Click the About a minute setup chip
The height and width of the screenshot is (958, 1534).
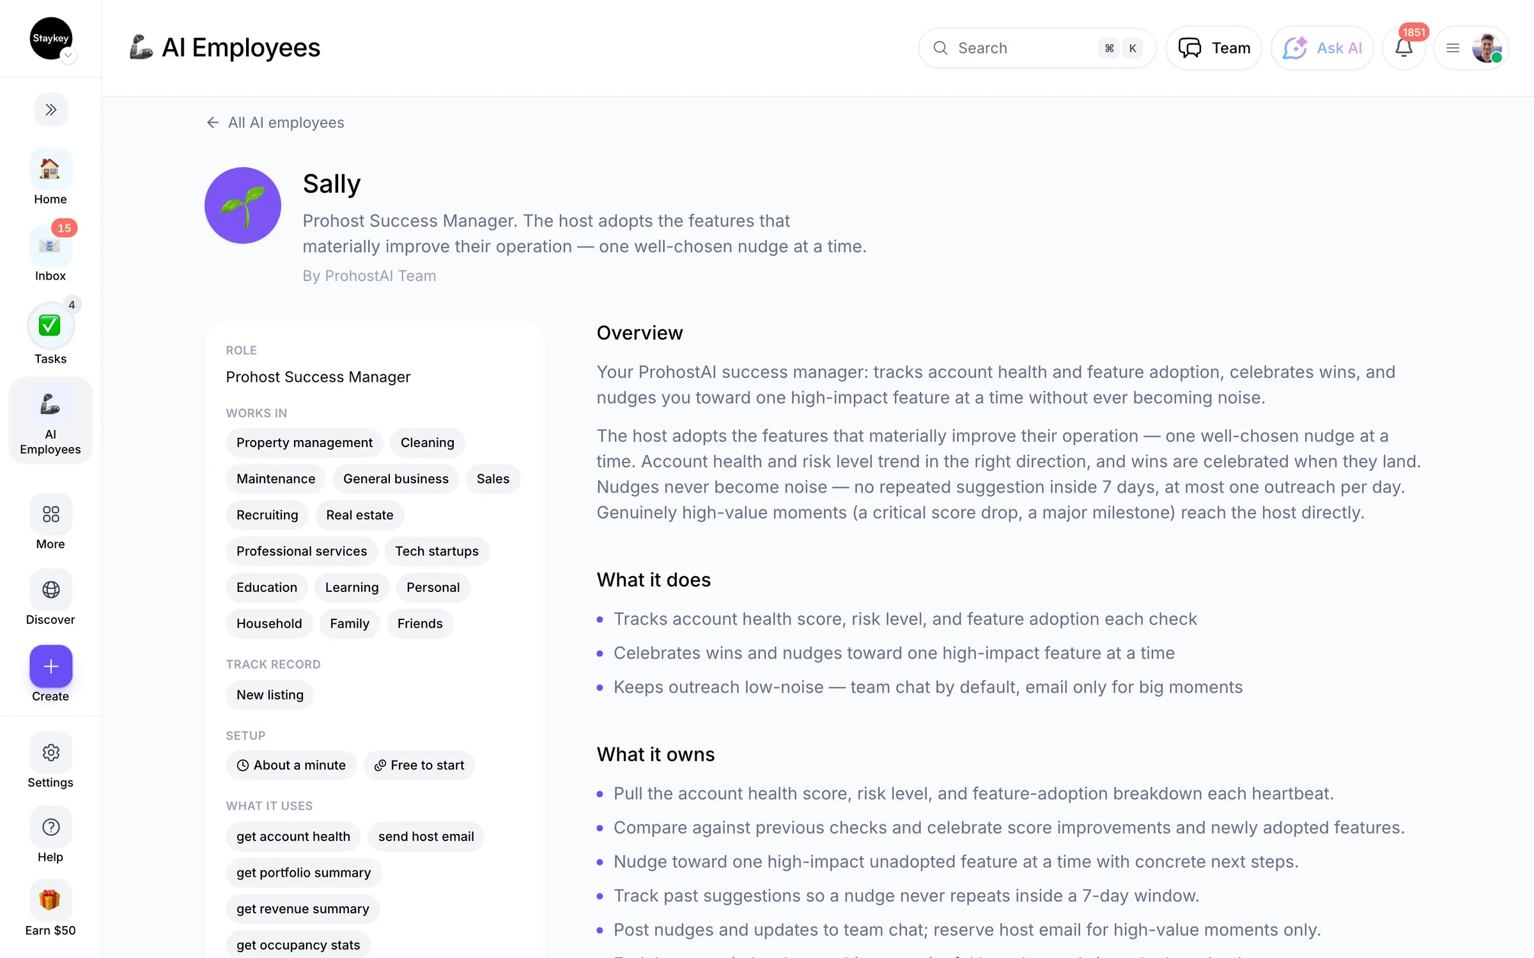(x=291, y=765)
